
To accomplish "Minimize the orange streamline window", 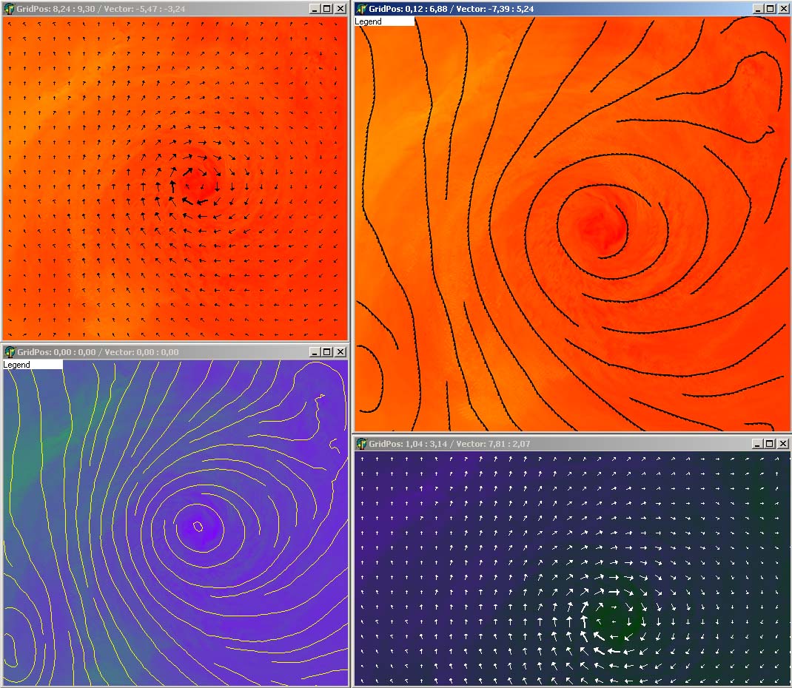I will (758, 9).
